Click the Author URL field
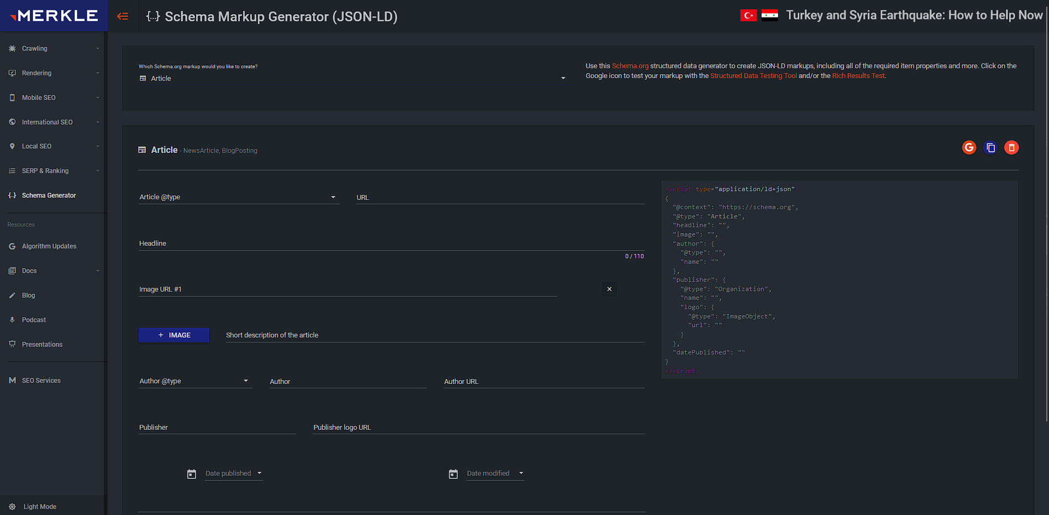The height and width of the screenshot is (515, 1049). pos(544,381)
